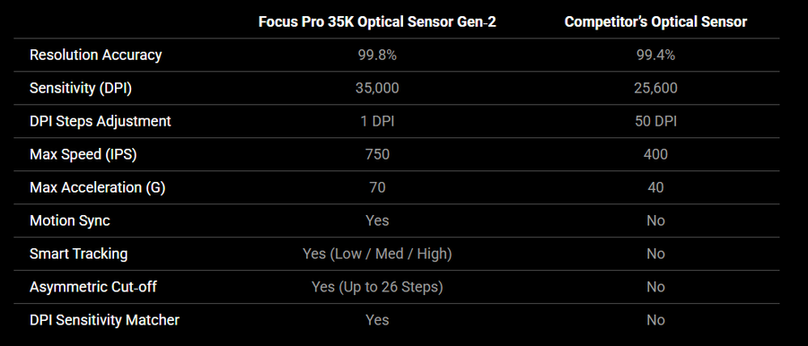Select the Max Acceleration (G) label

coord(97,187)
